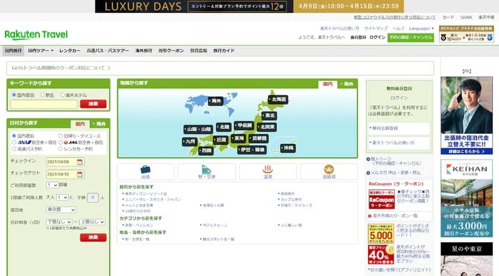The image size is (499, 276).
Task: Open the 海外旅行 navigation item
Action: tap(144, 50)
